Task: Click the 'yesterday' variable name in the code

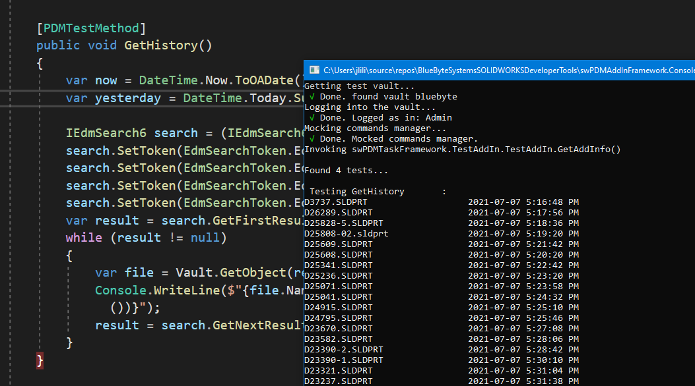Action: click(x=128, y=98)
